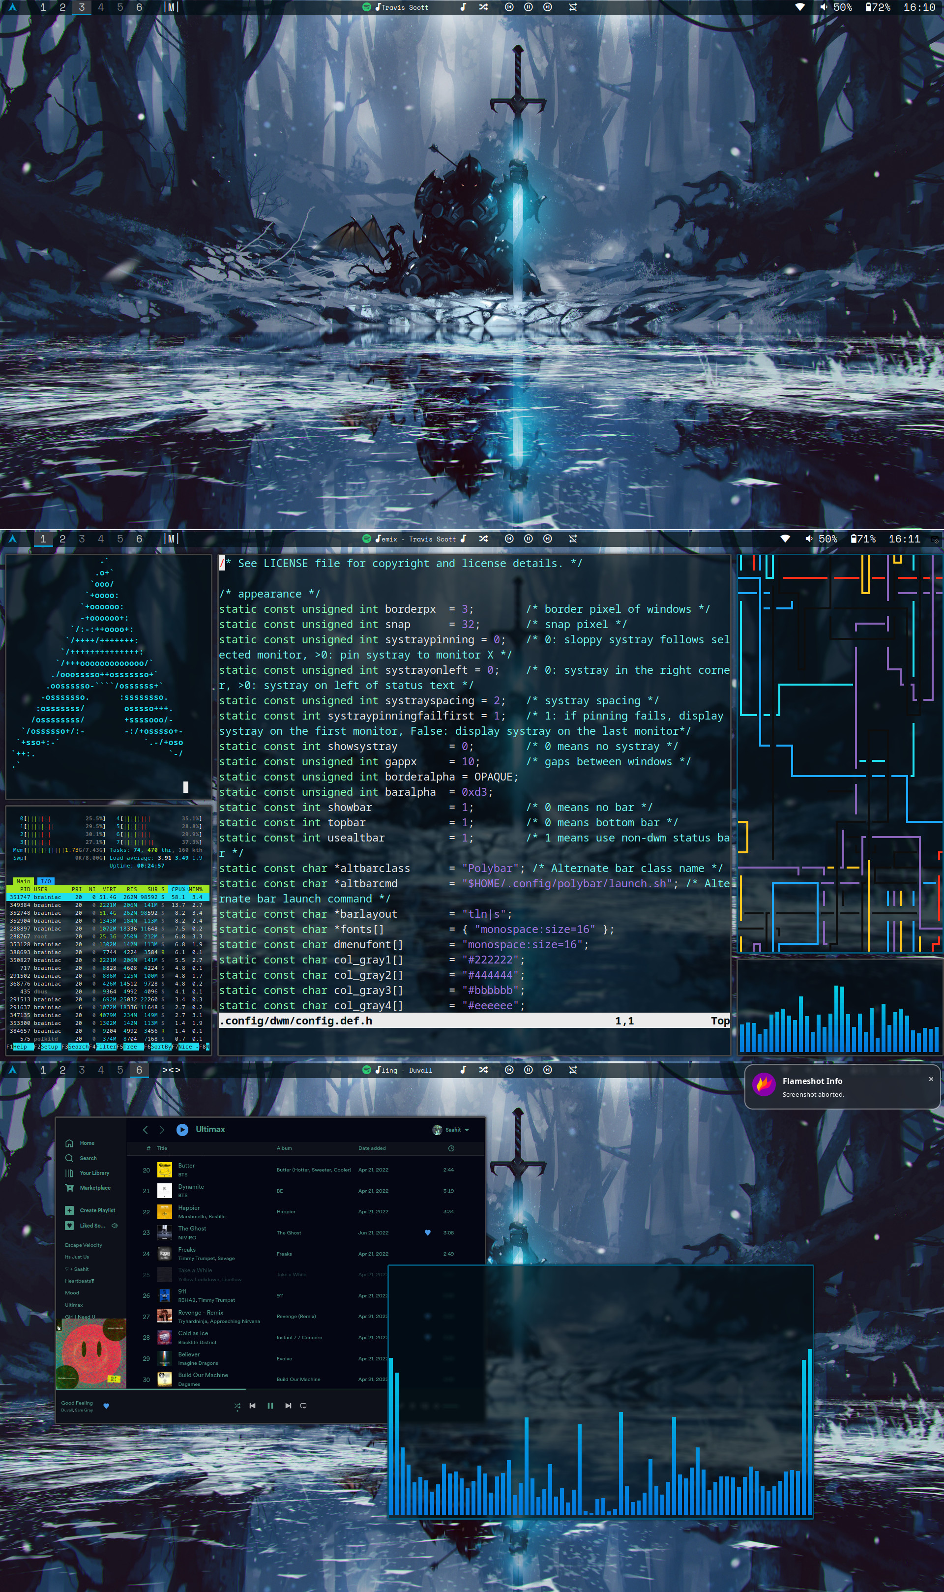Sort the playlist by Date added column
This screenshot has width=944, height=1592.
coord(372,1148)
